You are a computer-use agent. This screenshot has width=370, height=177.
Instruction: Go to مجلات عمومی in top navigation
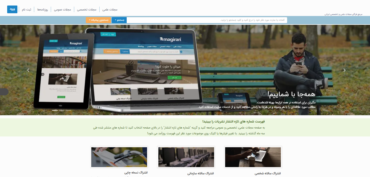62,10
